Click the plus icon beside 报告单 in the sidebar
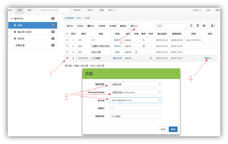Screen dimensions: 228x144 click(x=15, y=38)
